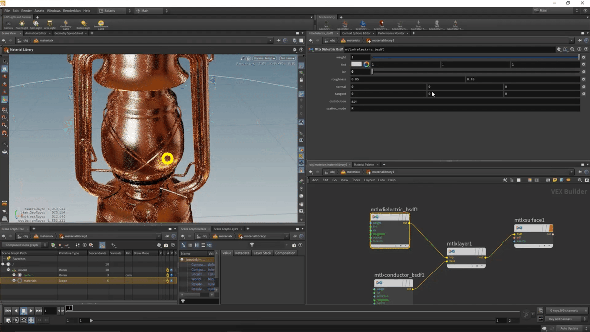Image resolution: width=590 pixels, height=332 pixels.
Task: Toggle real-time playback clock in playbar
Action: (x=31, y=320)
